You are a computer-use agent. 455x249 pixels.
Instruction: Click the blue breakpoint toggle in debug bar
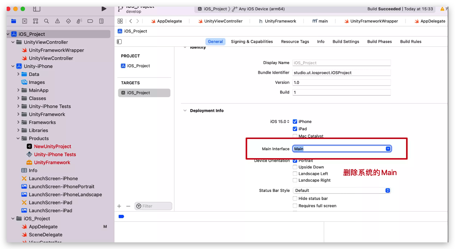click(x=121, y=217)
